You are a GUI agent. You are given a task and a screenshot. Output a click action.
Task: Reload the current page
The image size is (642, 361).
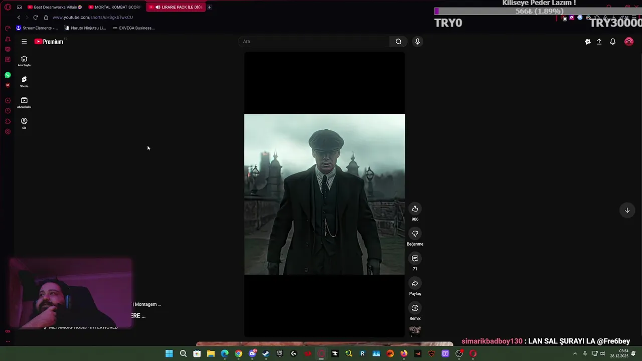click(x=36, y=18)
